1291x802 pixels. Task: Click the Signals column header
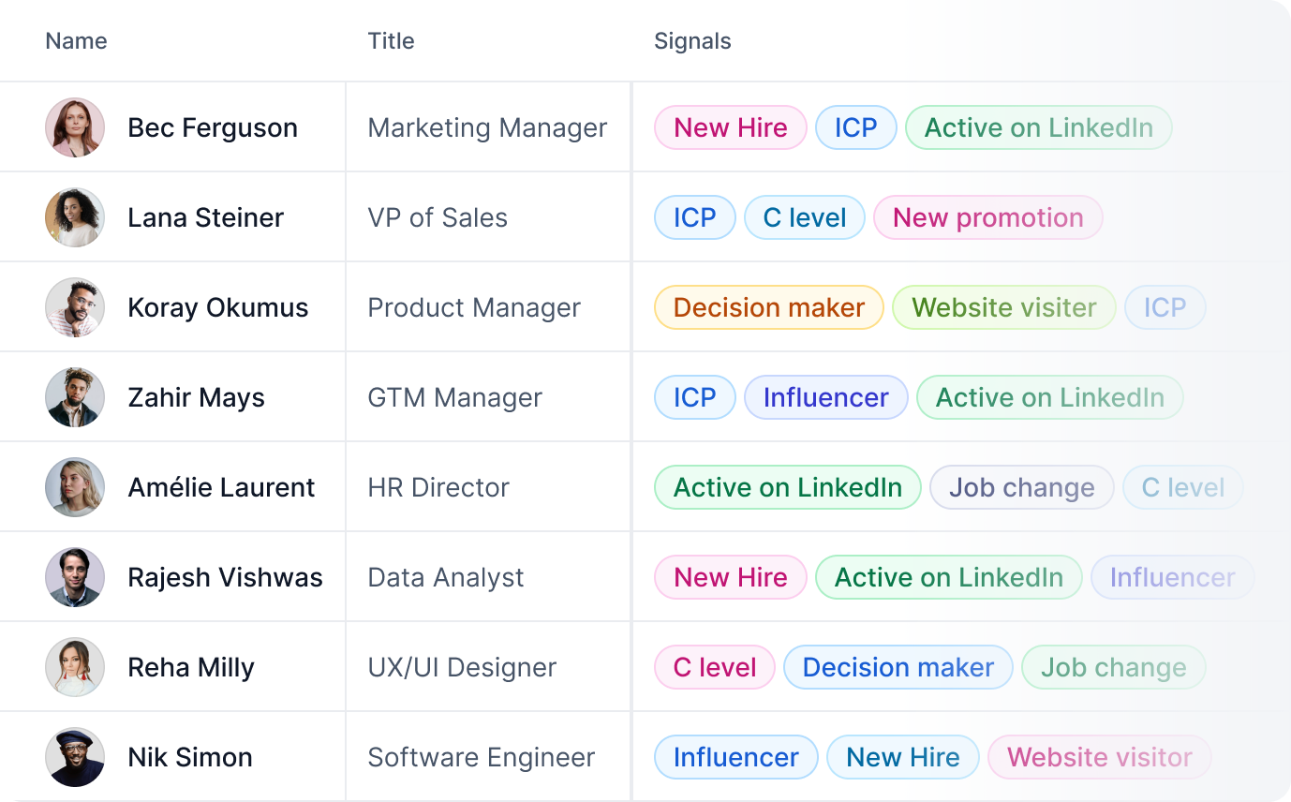click(x=692, y=41)
